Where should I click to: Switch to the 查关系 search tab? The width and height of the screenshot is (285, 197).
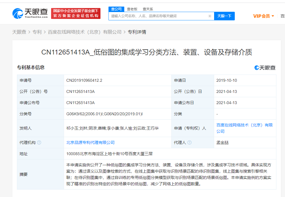click(148, 9)
